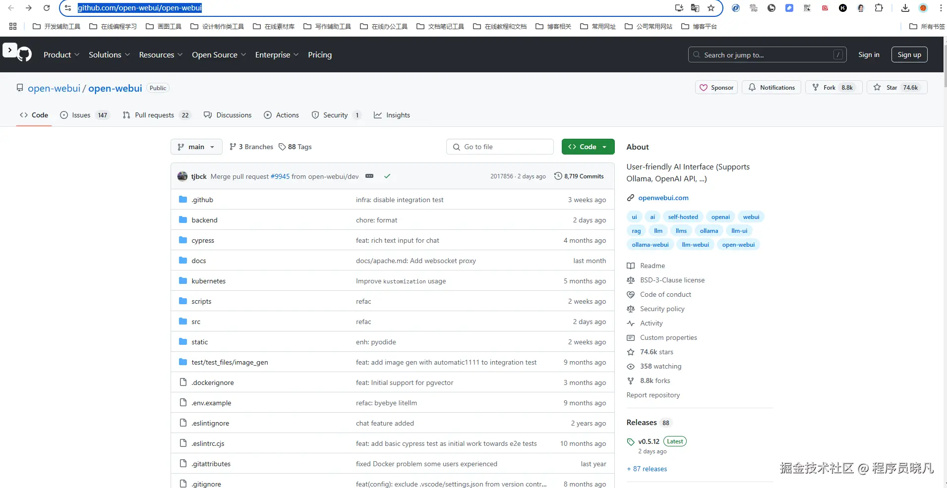Expand the Solutions menu
The height and width of the screenshot is (488, 947).
pyautogui.click(x=109, y=54)
